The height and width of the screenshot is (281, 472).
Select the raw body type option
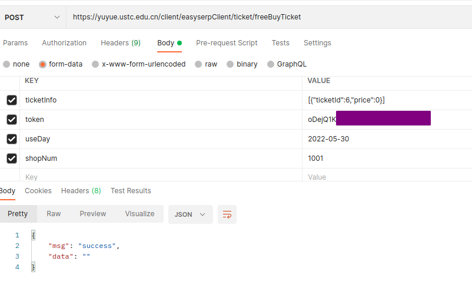pos(199,64)
